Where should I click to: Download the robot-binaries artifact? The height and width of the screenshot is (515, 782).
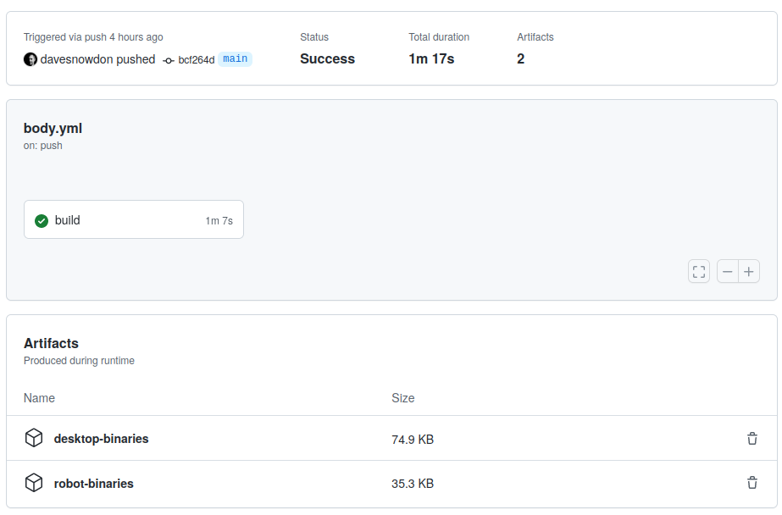pos(93,484)
